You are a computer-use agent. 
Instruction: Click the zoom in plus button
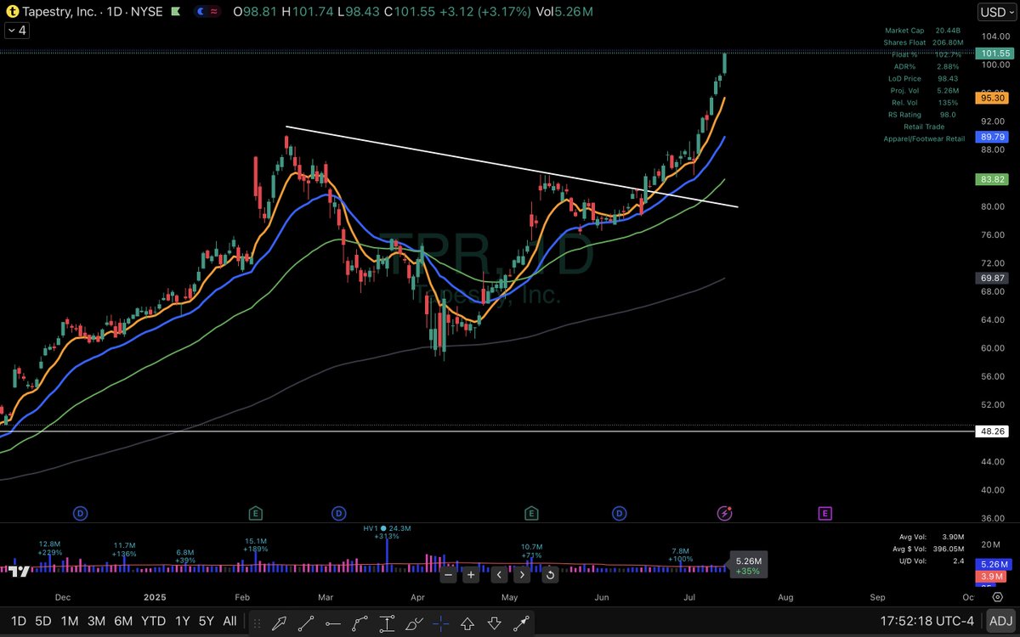pyautogui.click(x=471, y=575)
